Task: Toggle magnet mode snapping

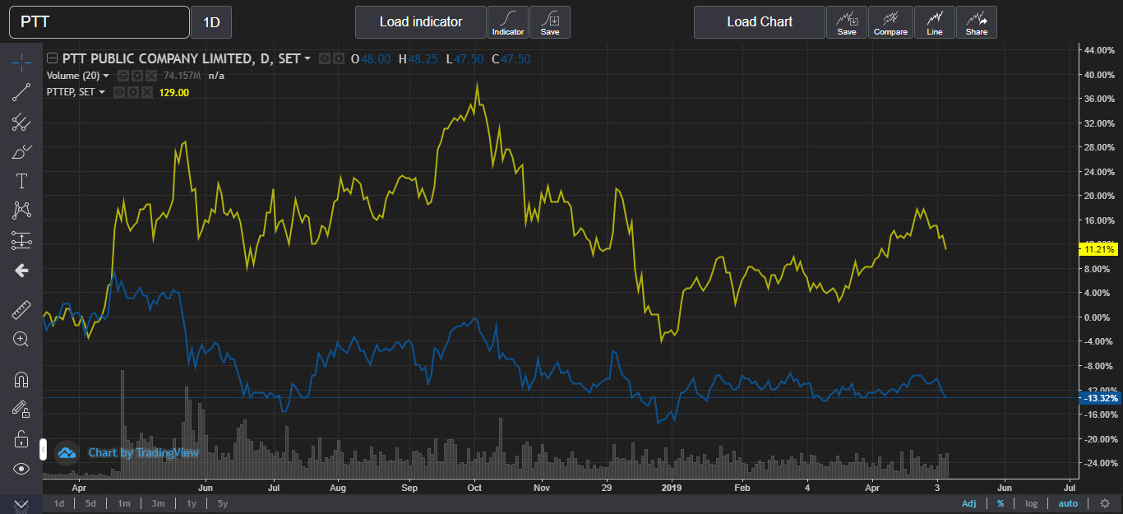Action: click(21, 379)
